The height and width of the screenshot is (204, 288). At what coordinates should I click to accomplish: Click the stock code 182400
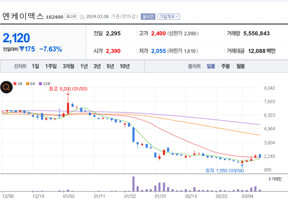(55, 17)
